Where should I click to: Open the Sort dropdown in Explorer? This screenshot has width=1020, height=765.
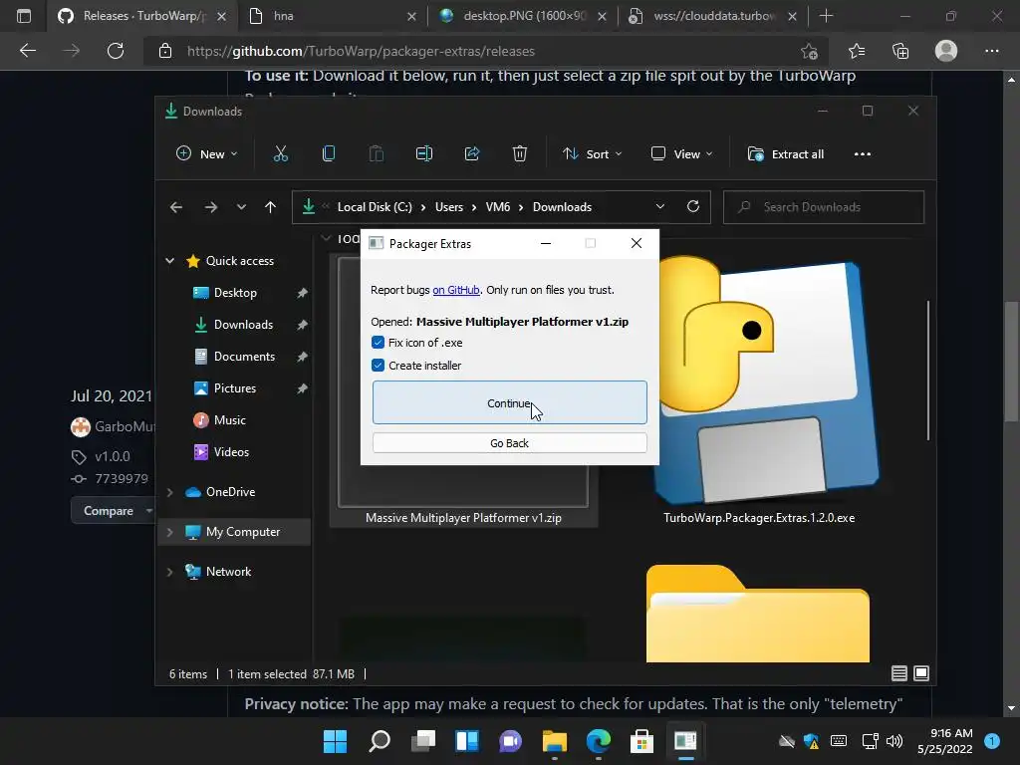(592, 154)
